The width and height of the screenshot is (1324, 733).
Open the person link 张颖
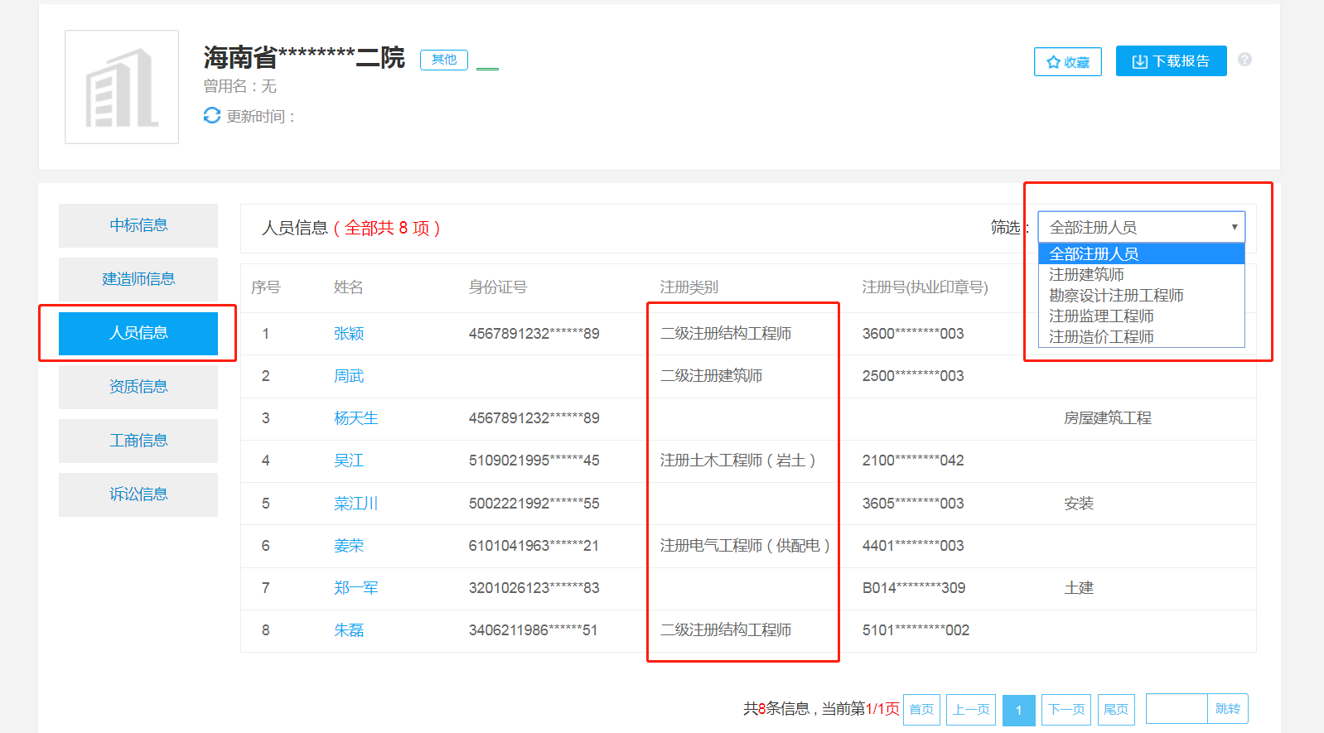coord(349,334)
